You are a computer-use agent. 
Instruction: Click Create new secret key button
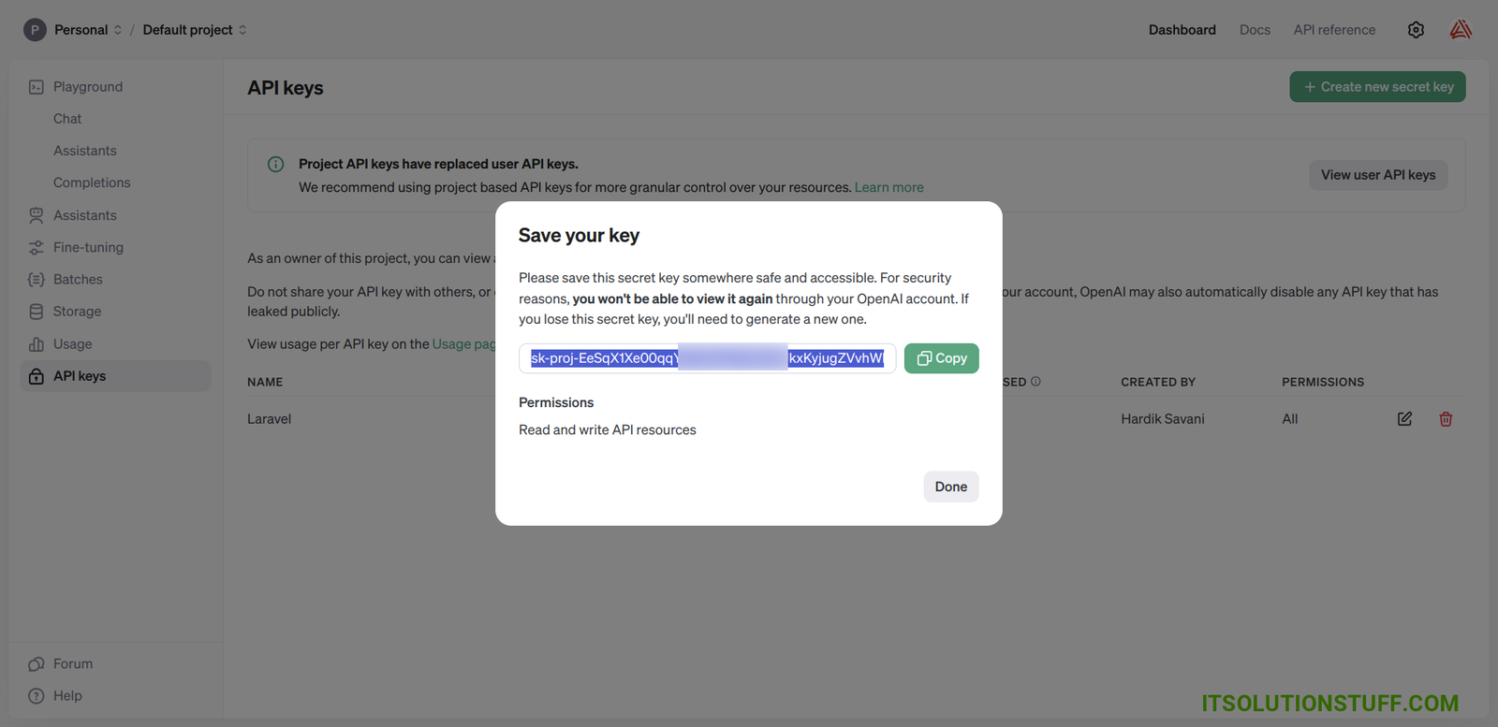click(1377, 87)
